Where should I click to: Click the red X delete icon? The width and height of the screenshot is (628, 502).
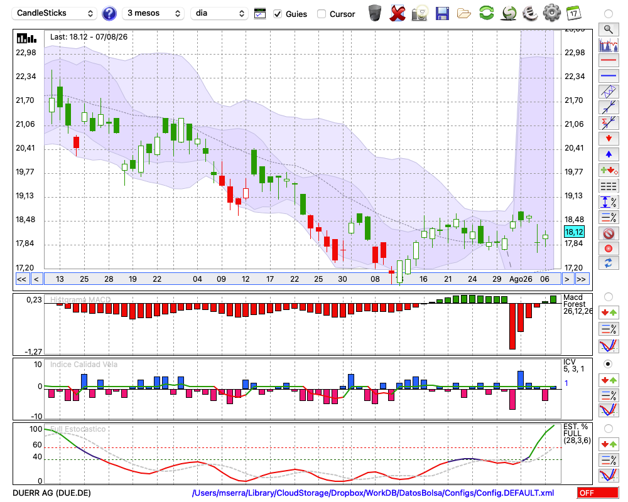398,14
